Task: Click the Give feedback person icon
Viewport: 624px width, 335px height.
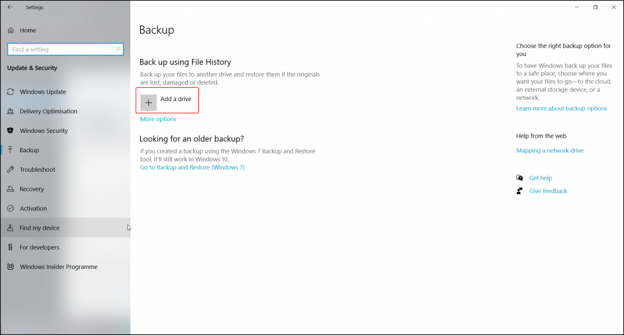Action: 519,191
